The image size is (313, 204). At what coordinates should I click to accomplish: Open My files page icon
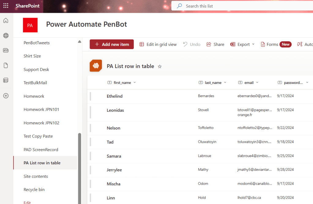6,65
